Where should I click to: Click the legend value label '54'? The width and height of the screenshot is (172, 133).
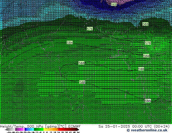click(x=78, y=132)
